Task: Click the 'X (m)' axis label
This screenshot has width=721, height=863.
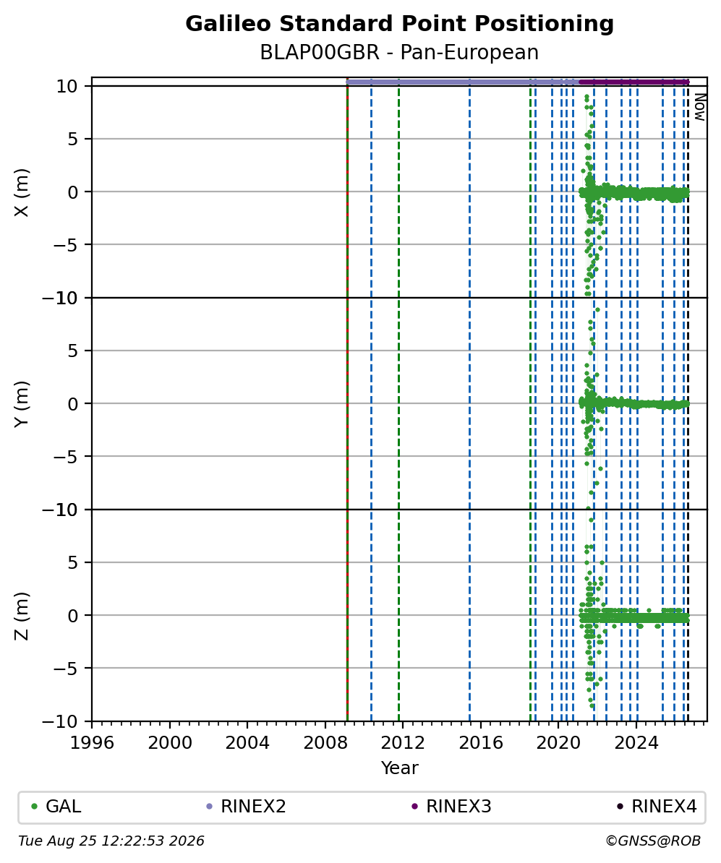Action: pyautogui.click(x=21, y=193)
